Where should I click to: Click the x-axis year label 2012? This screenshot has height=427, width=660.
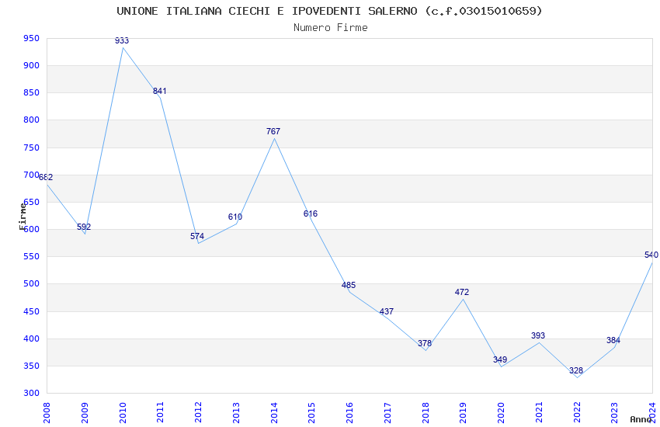[198, 412]
